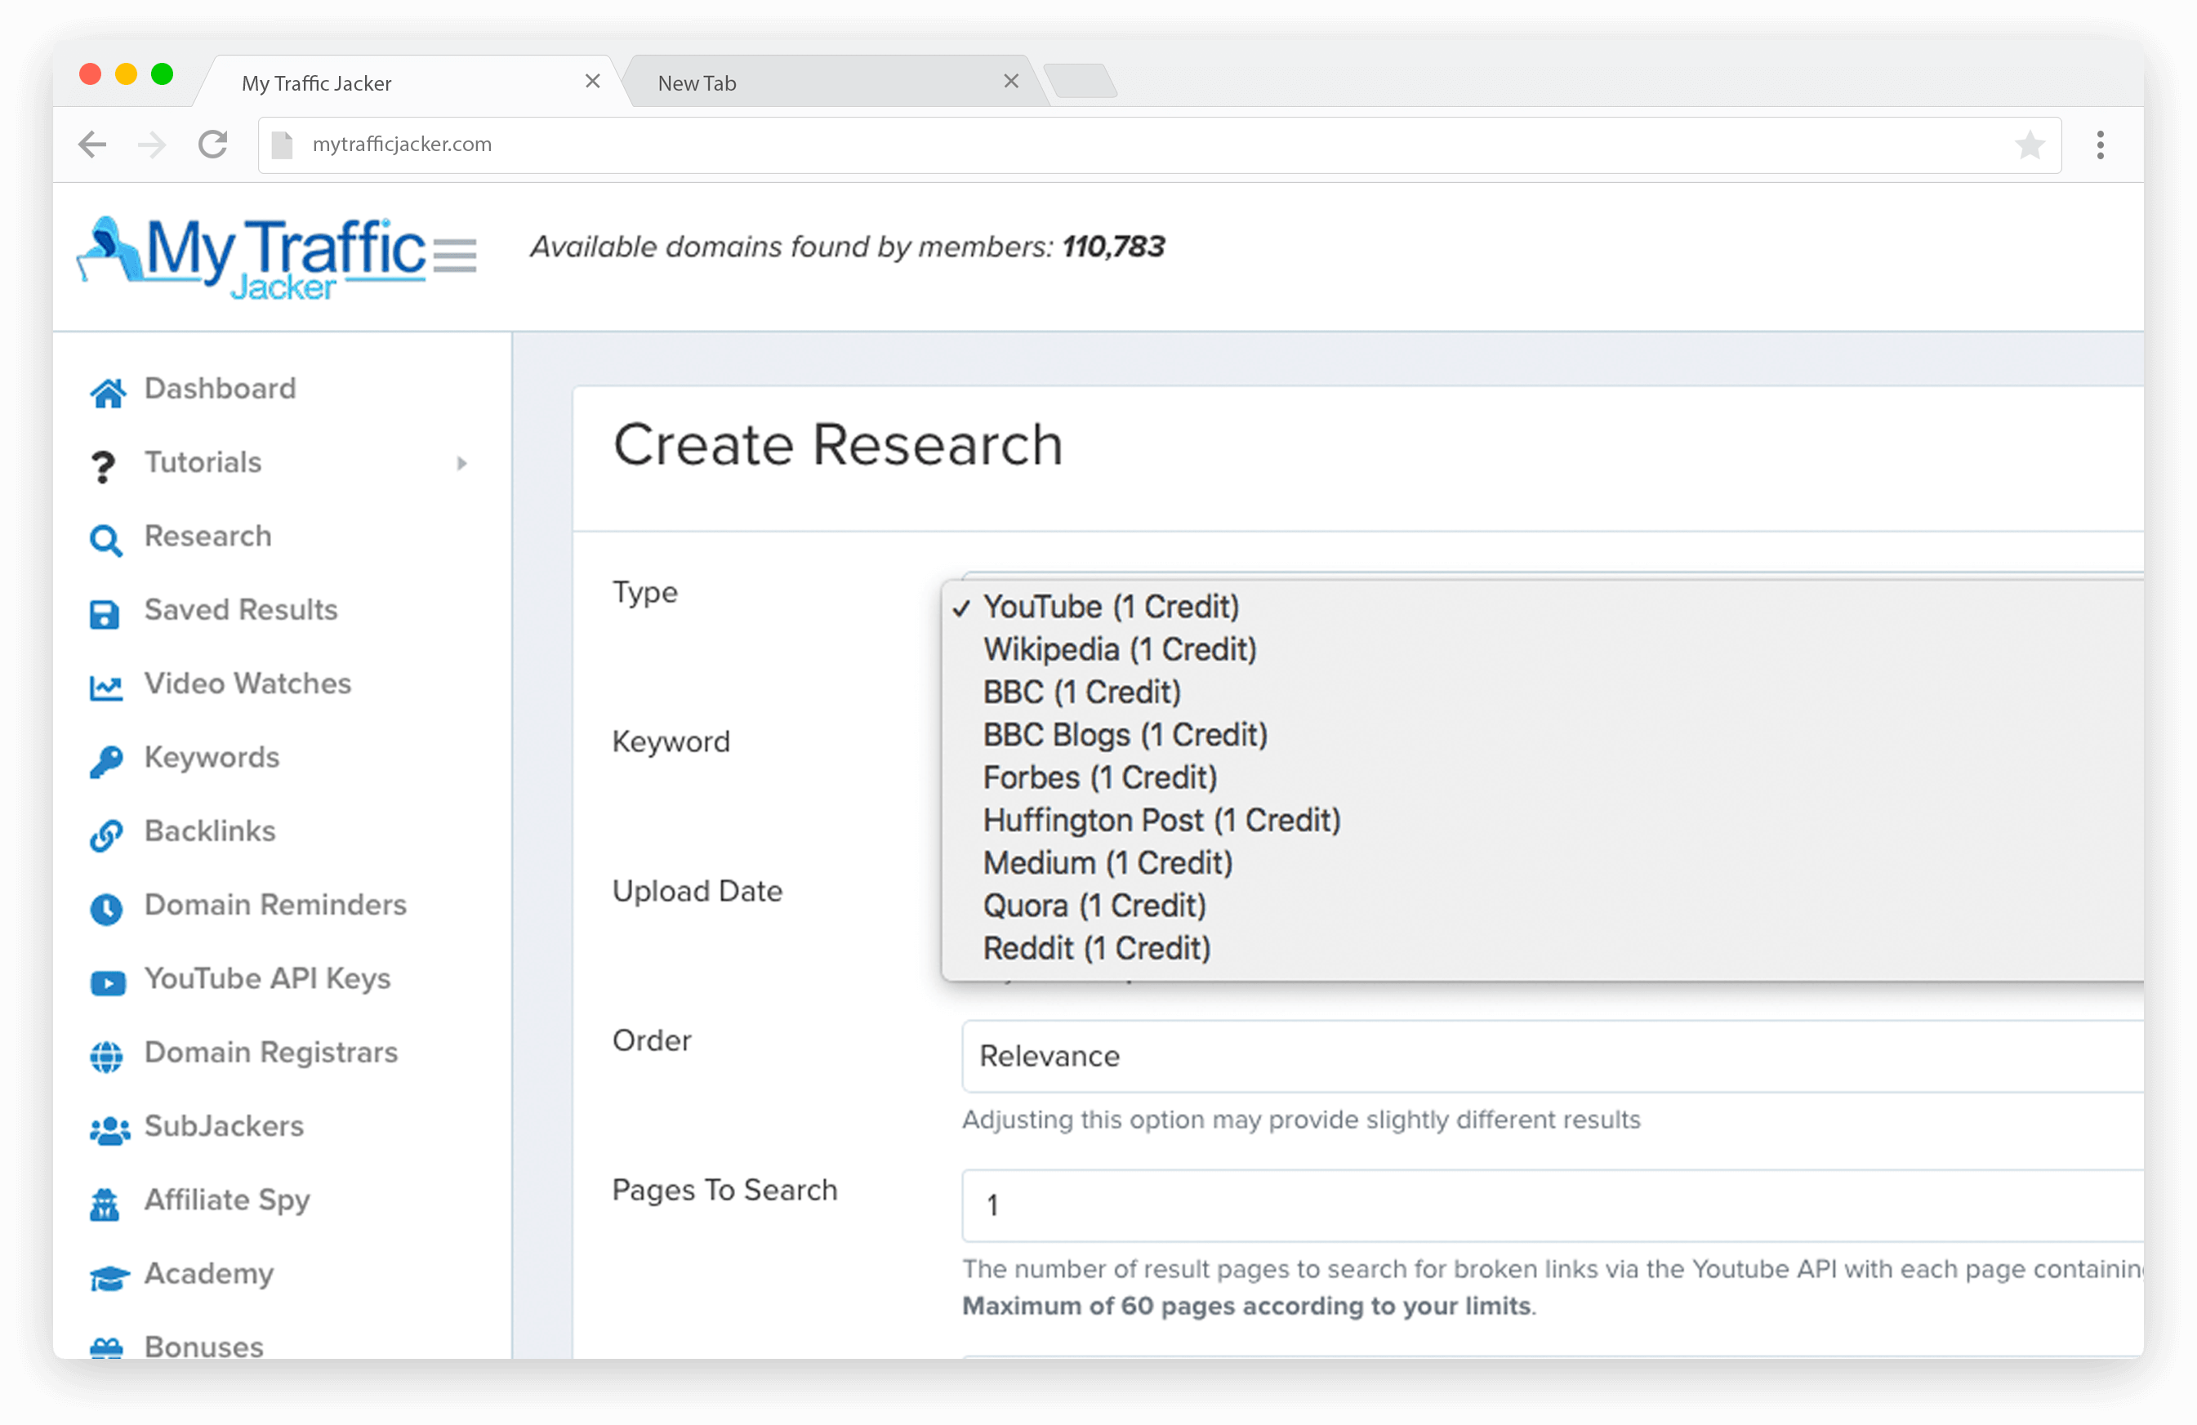Viewport: 2197px width, 1425px height.
Task: Go back with the browser back arrow
Action: tap(92, 144)
